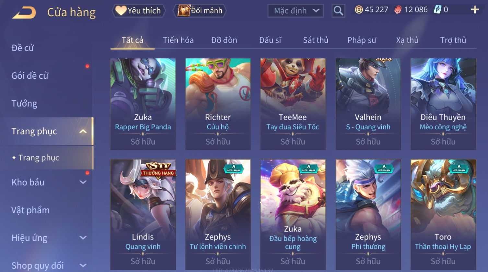Switch to the Sát thủ tab
Viewport: 488px width, 272px height.
pyautogui.click(x=316, y=40)
